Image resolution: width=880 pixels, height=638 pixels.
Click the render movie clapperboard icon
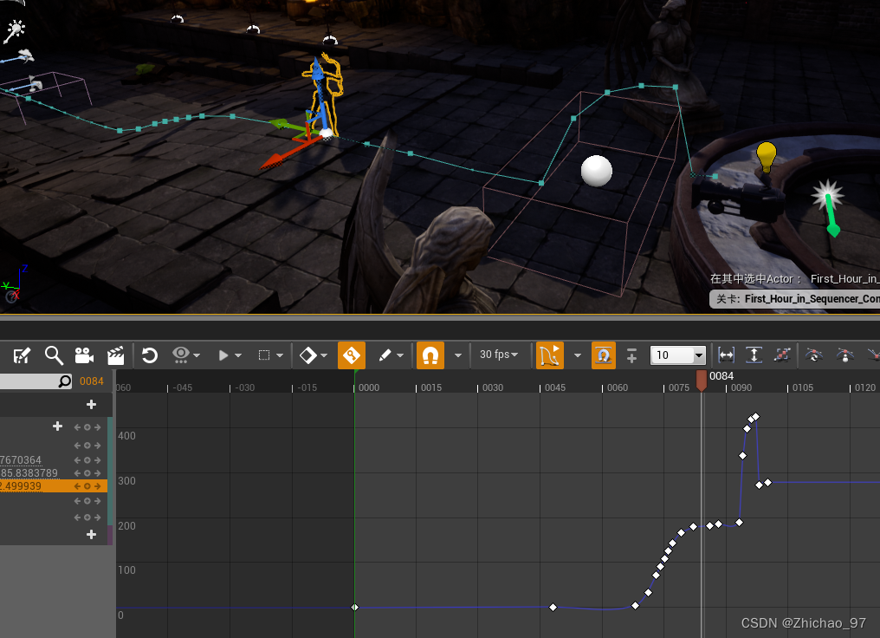point(114,355)
